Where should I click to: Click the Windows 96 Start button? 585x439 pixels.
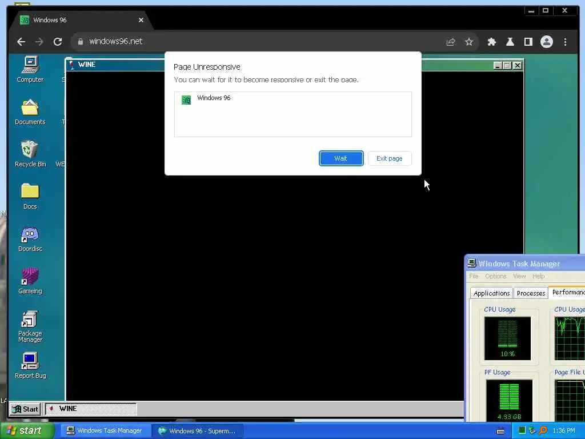coord(25,409)
